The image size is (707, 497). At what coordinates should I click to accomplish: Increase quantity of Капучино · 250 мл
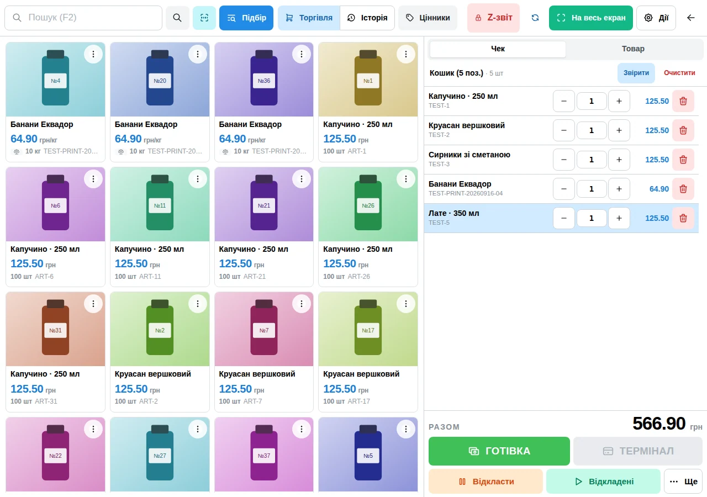click(x=619, y=101)
